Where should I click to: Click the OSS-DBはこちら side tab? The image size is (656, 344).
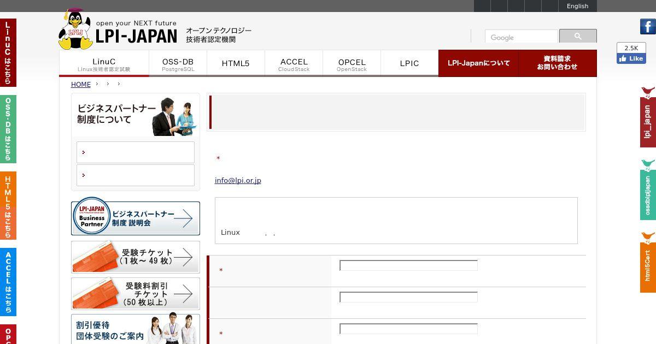click(x=8, y=129)
